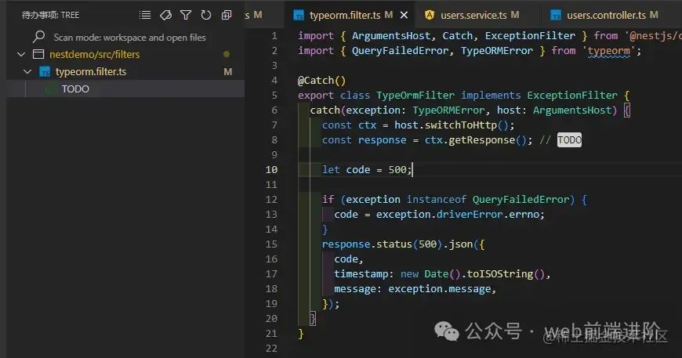Select the nestdemo/src/filters tree row

coord(125,54)
